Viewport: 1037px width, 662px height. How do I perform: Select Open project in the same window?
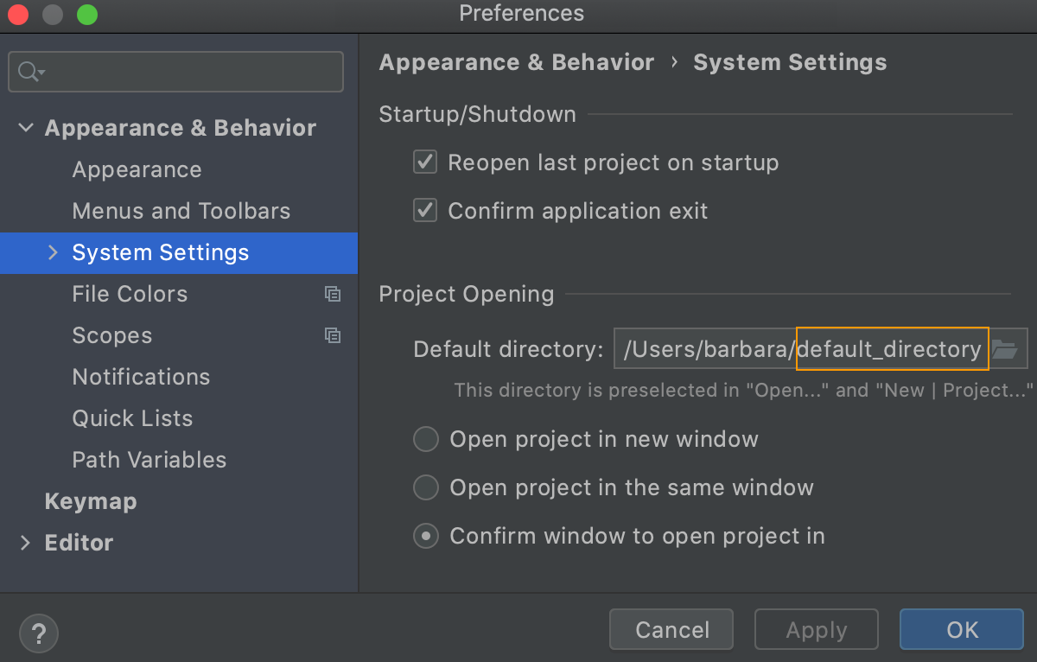point(425,487)
